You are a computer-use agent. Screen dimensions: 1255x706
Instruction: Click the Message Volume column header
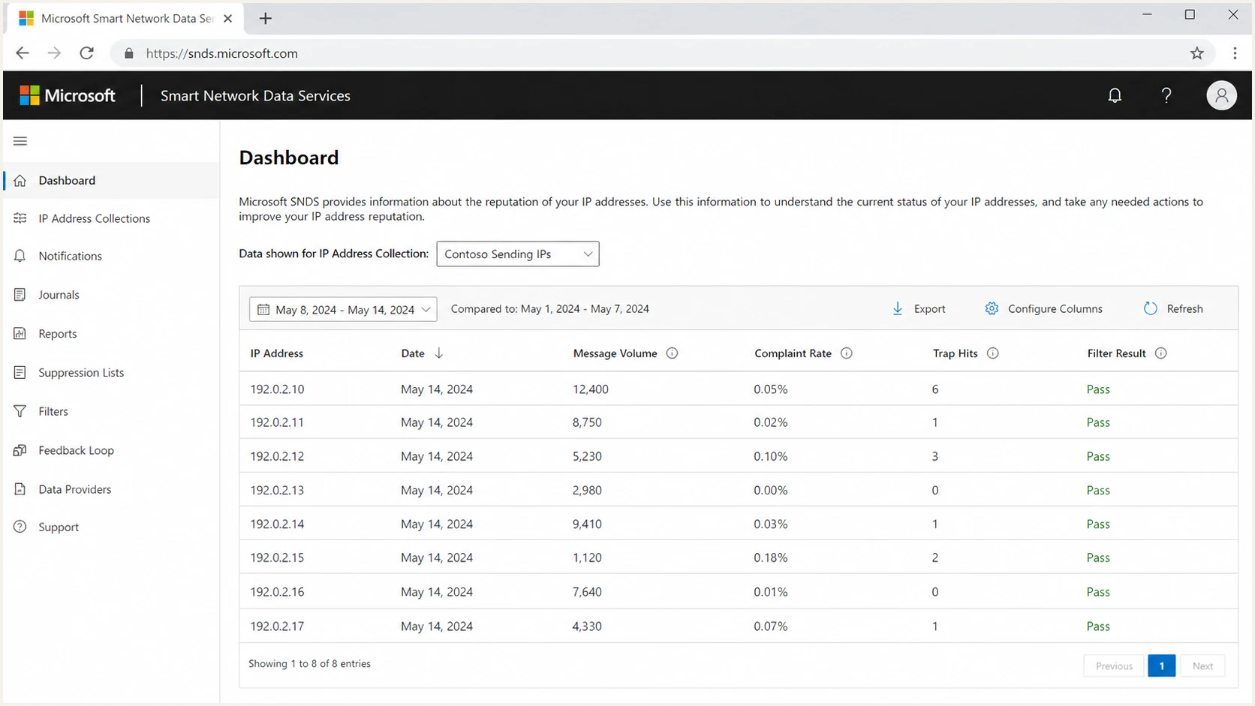pyautogui.click(x=615, y=353)
